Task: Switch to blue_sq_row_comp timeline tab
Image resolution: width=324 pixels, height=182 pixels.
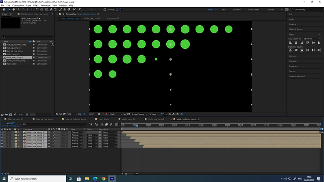Action: coord(44,119)
